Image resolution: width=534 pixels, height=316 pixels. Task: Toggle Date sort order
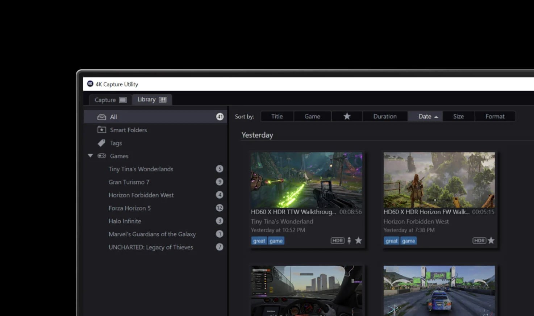coord(425,116)
